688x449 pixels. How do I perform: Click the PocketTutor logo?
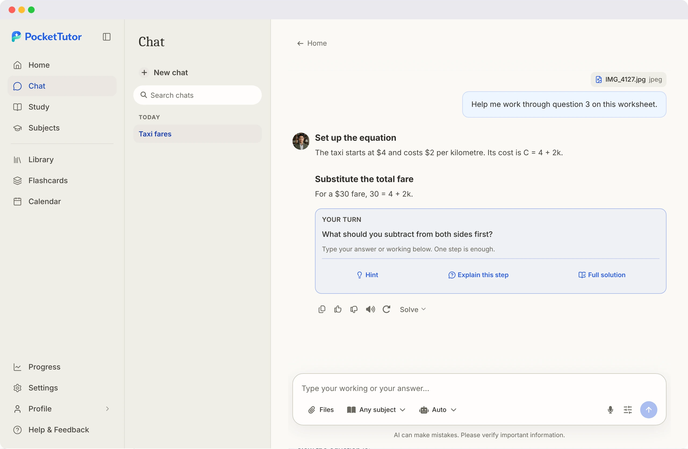47,37
